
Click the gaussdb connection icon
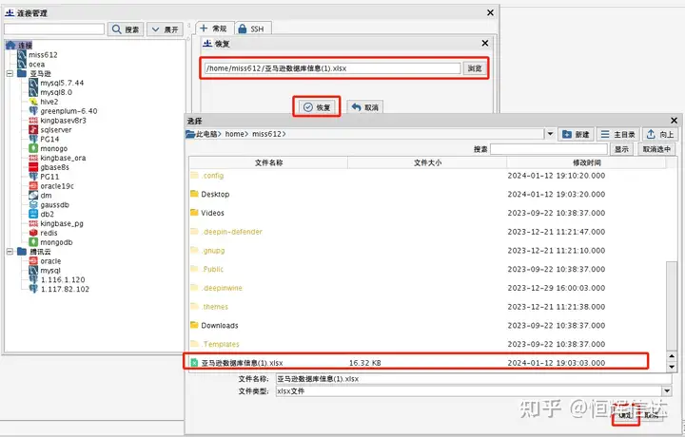click(33, 205)
